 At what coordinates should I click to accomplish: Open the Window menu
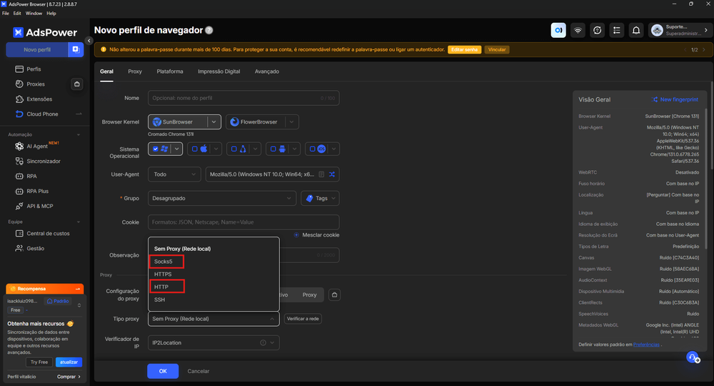tap(34, 13)
